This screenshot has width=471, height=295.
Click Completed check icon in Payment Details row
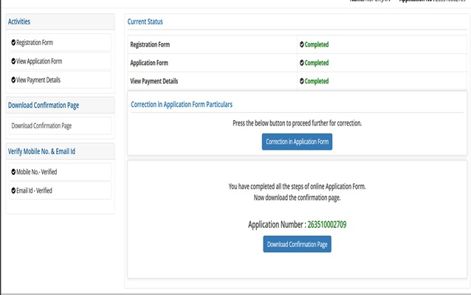click(x=302, y=81)
